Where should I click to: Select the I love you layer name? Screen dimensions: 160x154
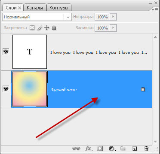click(98, 53)
